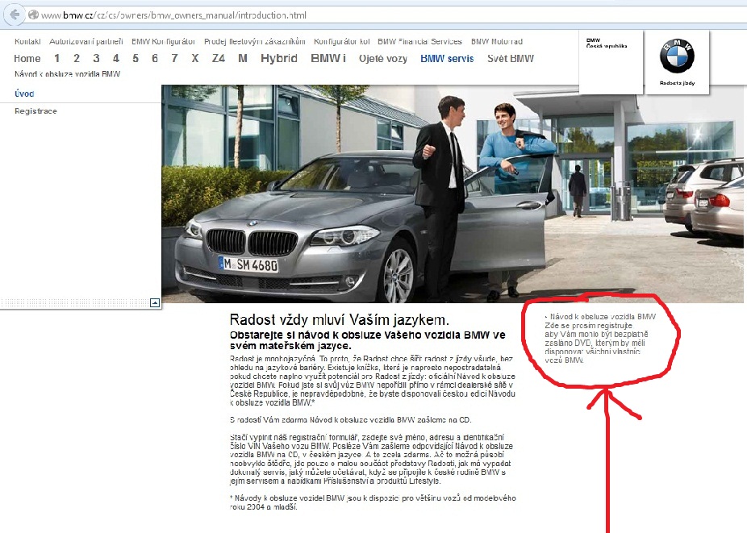The image size is (747, 533).
Task: Select the 2 series menu item
Action: point(76,59)
